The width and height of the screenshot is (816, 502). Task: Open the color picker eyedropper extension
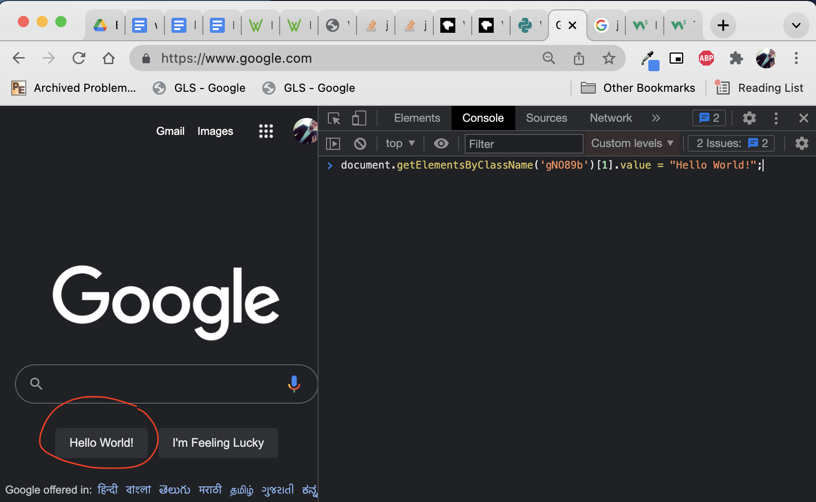pos(650,60)
